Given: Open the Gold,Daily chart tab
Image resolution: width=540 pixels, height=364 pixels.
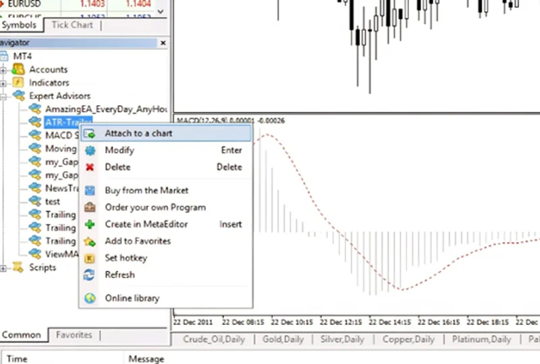Looking at the screenshot, I should coord(283,339).
